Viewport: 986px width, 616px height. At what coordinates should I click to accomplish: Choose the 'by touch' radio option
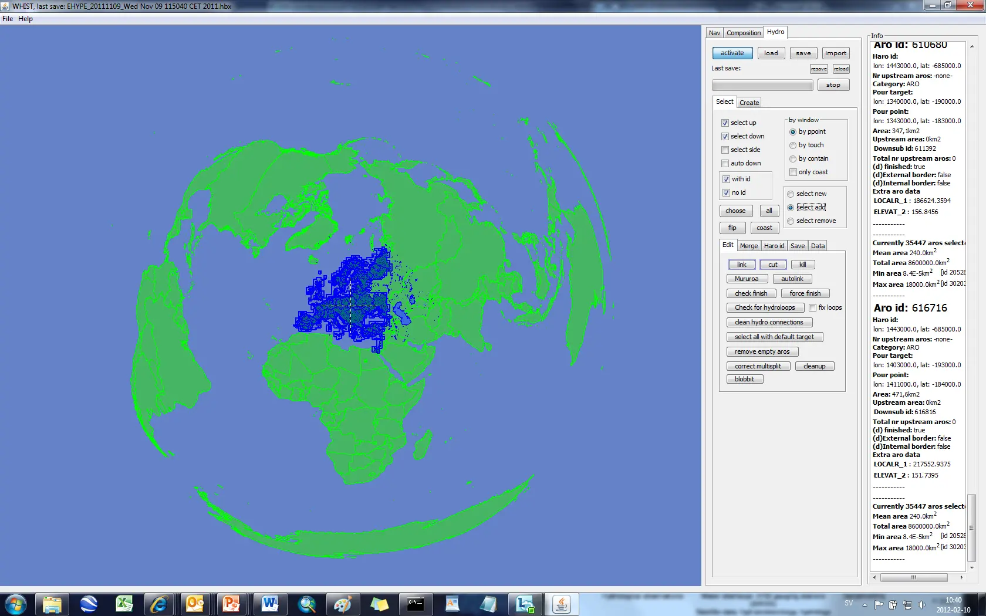click(x=793, y=145)
